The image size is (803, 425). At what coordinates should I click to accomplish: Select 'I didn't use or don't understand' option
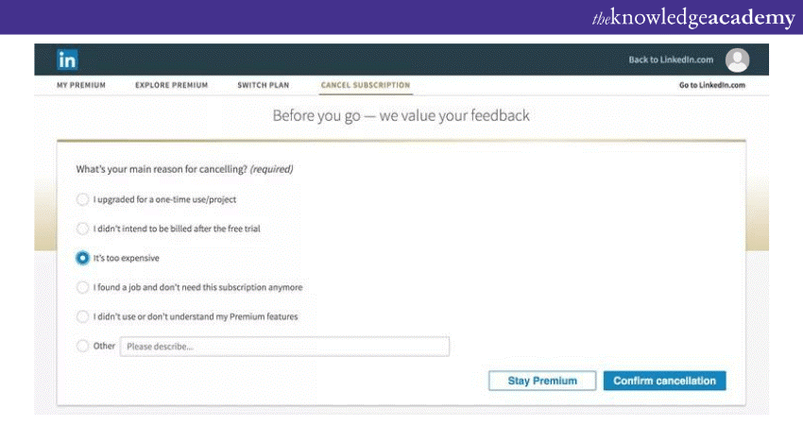pos(82,316)
